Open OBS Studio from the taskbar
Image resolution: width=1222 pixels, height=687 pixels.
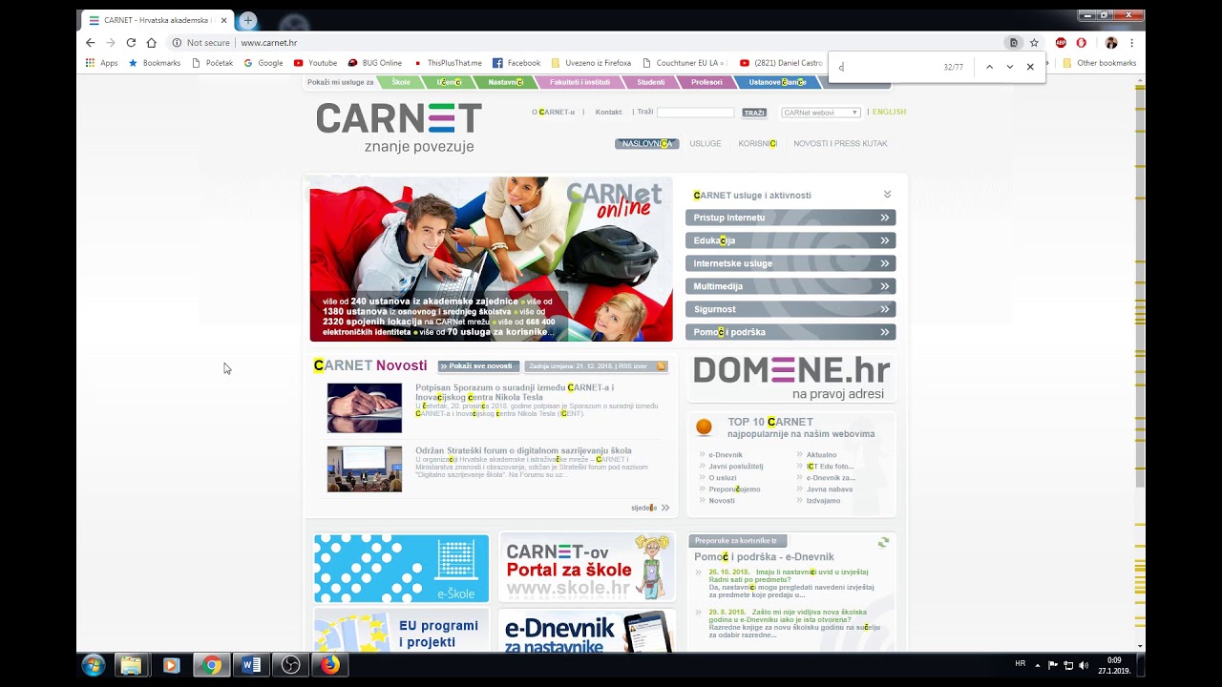coord(291,665)
